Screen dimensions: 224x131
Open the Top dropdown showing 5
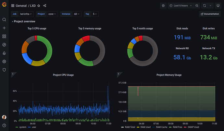[95, 14]
